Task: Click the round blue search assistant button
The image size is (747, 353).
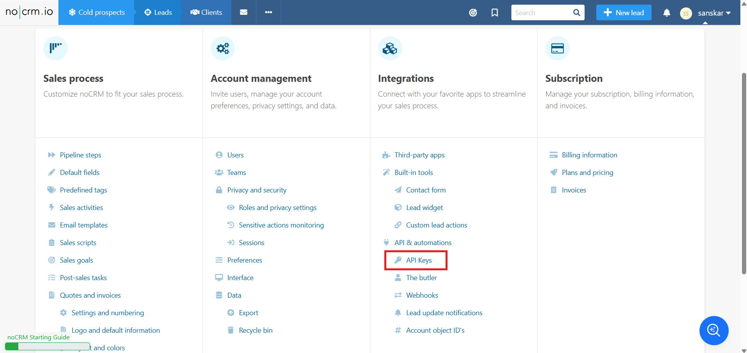Action: (x=714, y=330)
